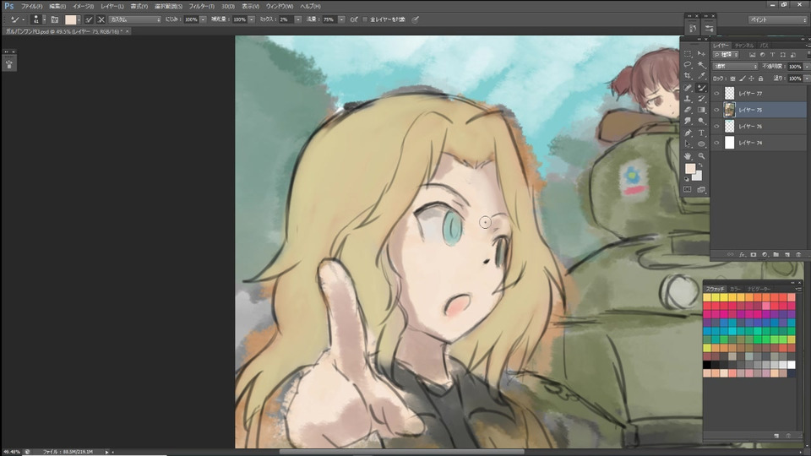Toggle type layer filter
This screenshot has height=456, width=811.
772,54
